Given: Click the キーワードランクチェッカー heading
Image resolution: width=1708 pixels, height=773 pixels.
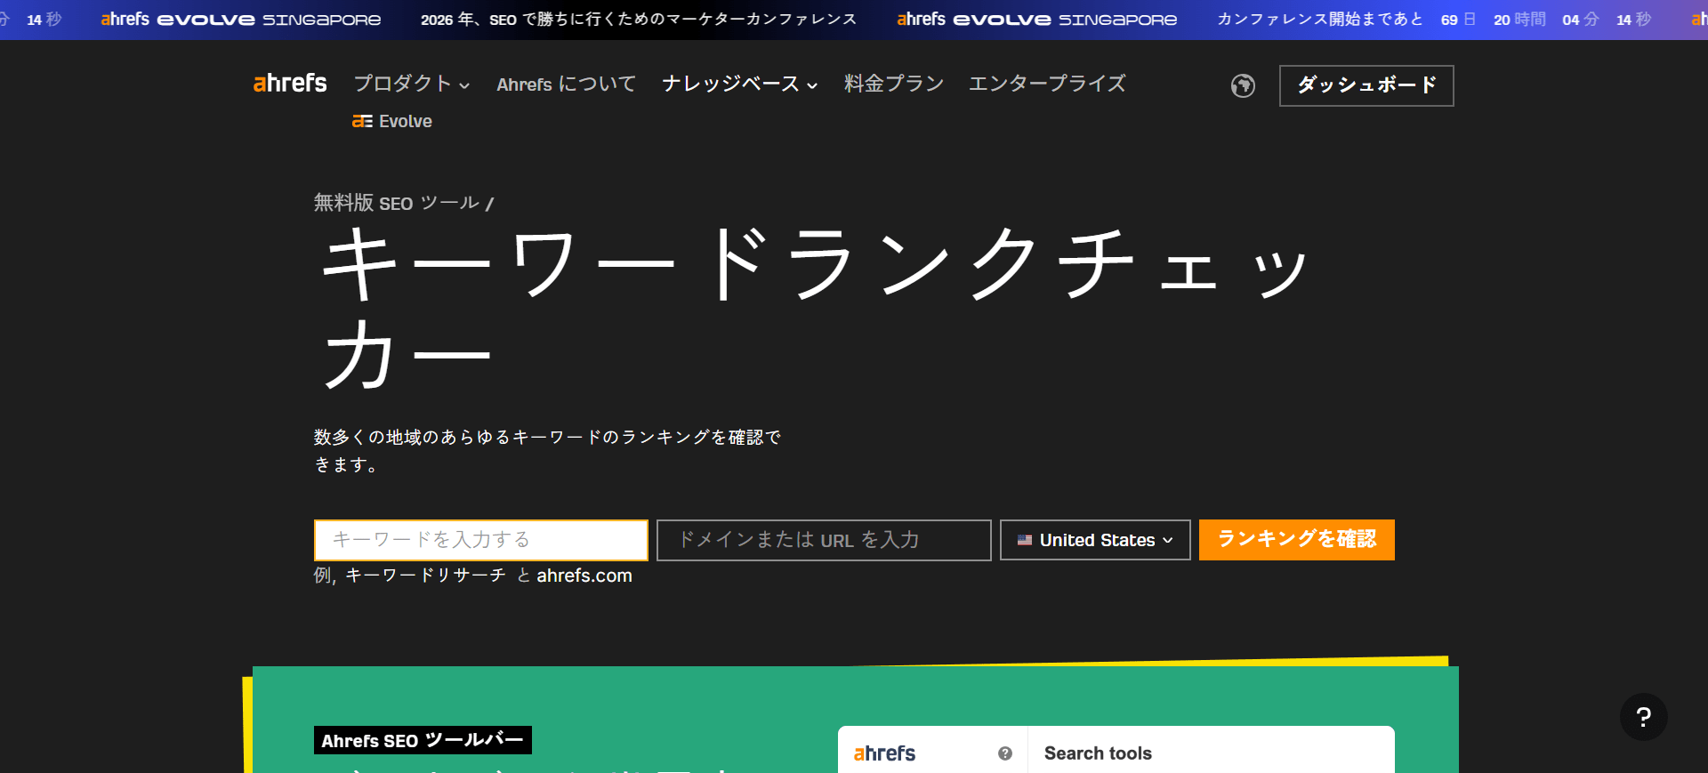Looking at the screenshot, I should point(814,307).
